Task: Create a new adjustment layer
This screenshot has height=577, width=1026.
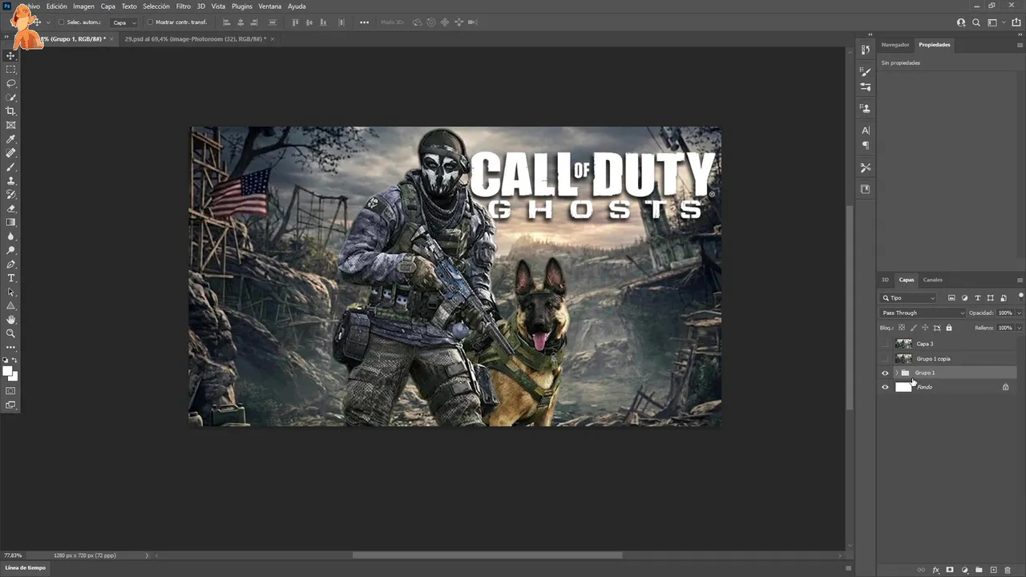Action: pyautogui.click(x=964, y=570)
